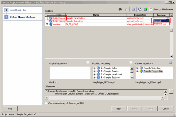Click Differences horizontal scroll right arrow

coord(163,98)
